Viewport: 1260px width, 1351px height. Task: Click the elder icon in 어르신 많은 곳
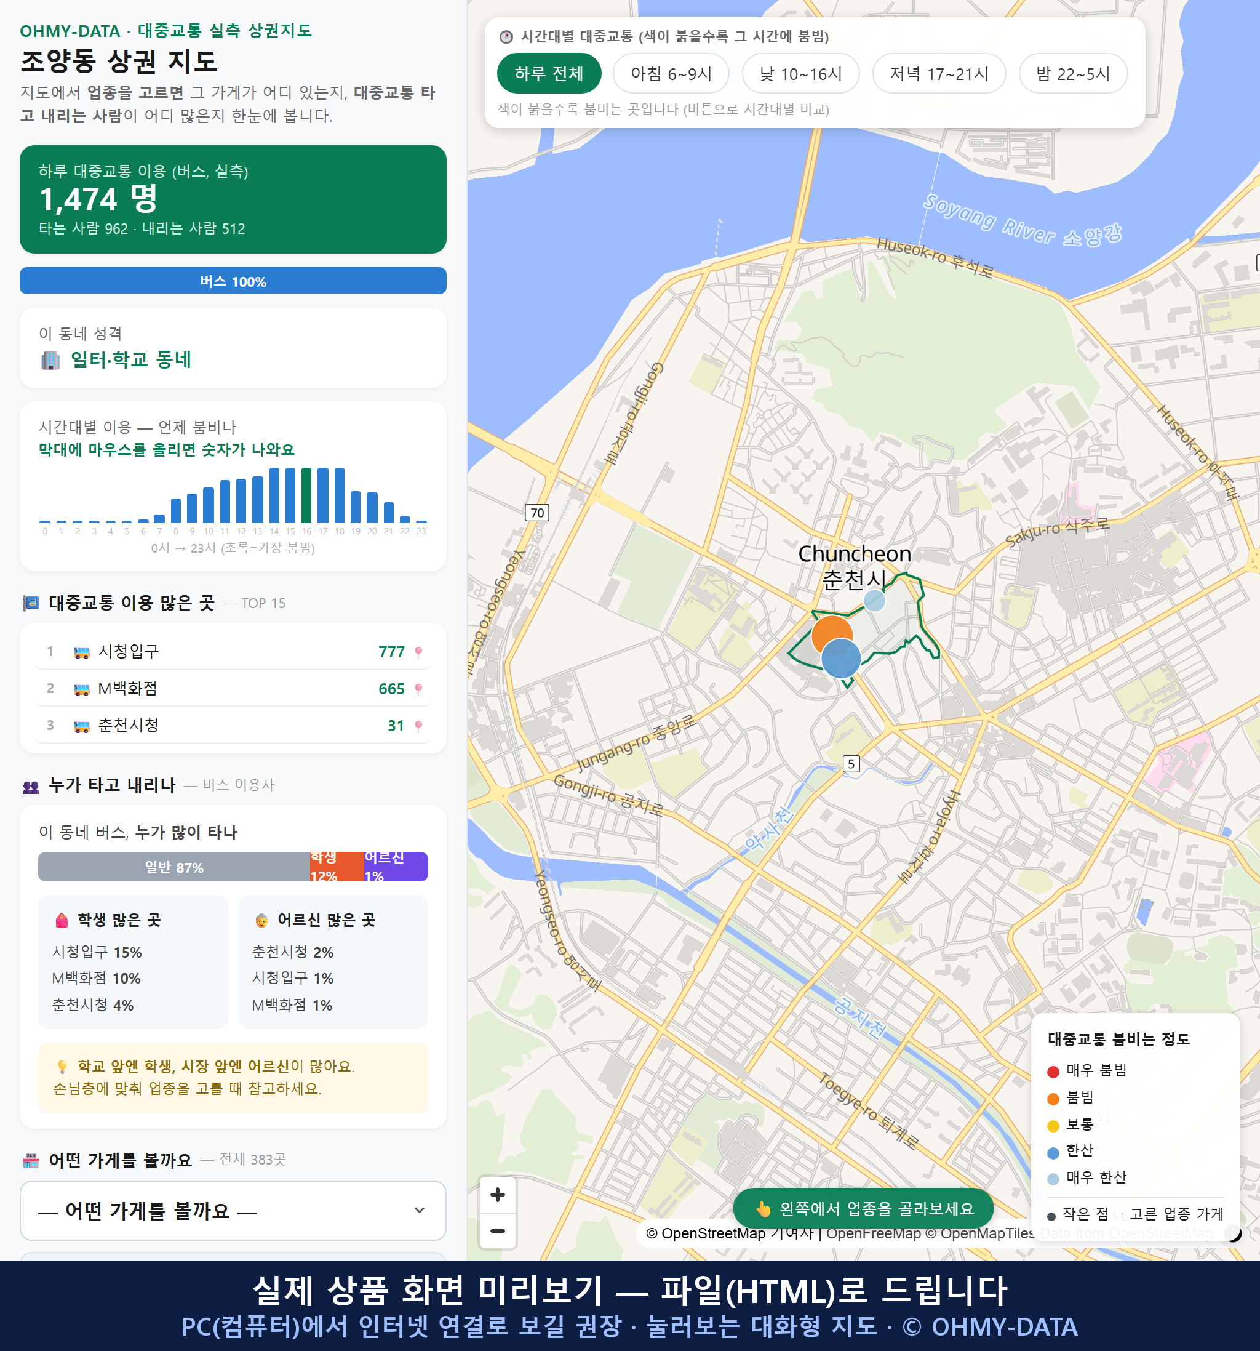click(261, 920)
